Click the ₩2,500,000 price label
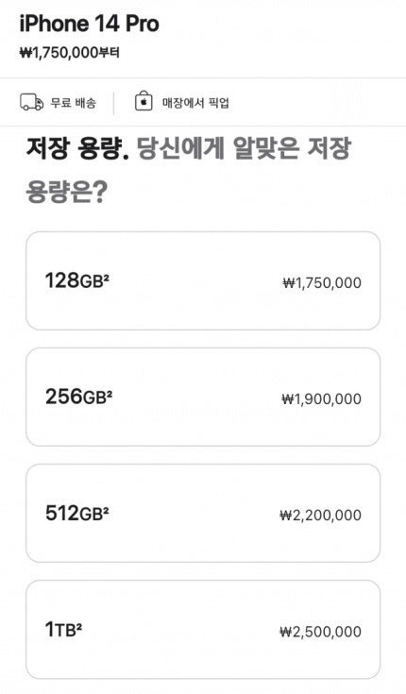Viewport: 406px width, 694px height. (x=320, y=631)
